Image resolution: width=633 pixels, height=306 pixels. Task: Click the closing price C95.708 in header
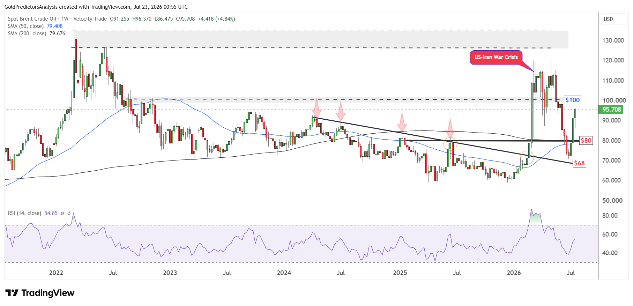click(185, 19)
